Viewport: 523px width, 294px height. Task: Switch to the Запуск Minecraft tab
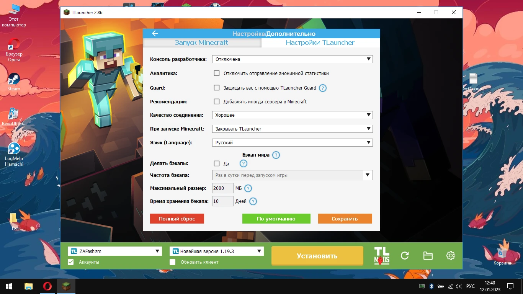[202, 43]
